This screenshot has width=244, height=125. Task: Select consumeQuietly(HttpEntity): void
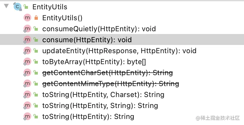[99, 29]
